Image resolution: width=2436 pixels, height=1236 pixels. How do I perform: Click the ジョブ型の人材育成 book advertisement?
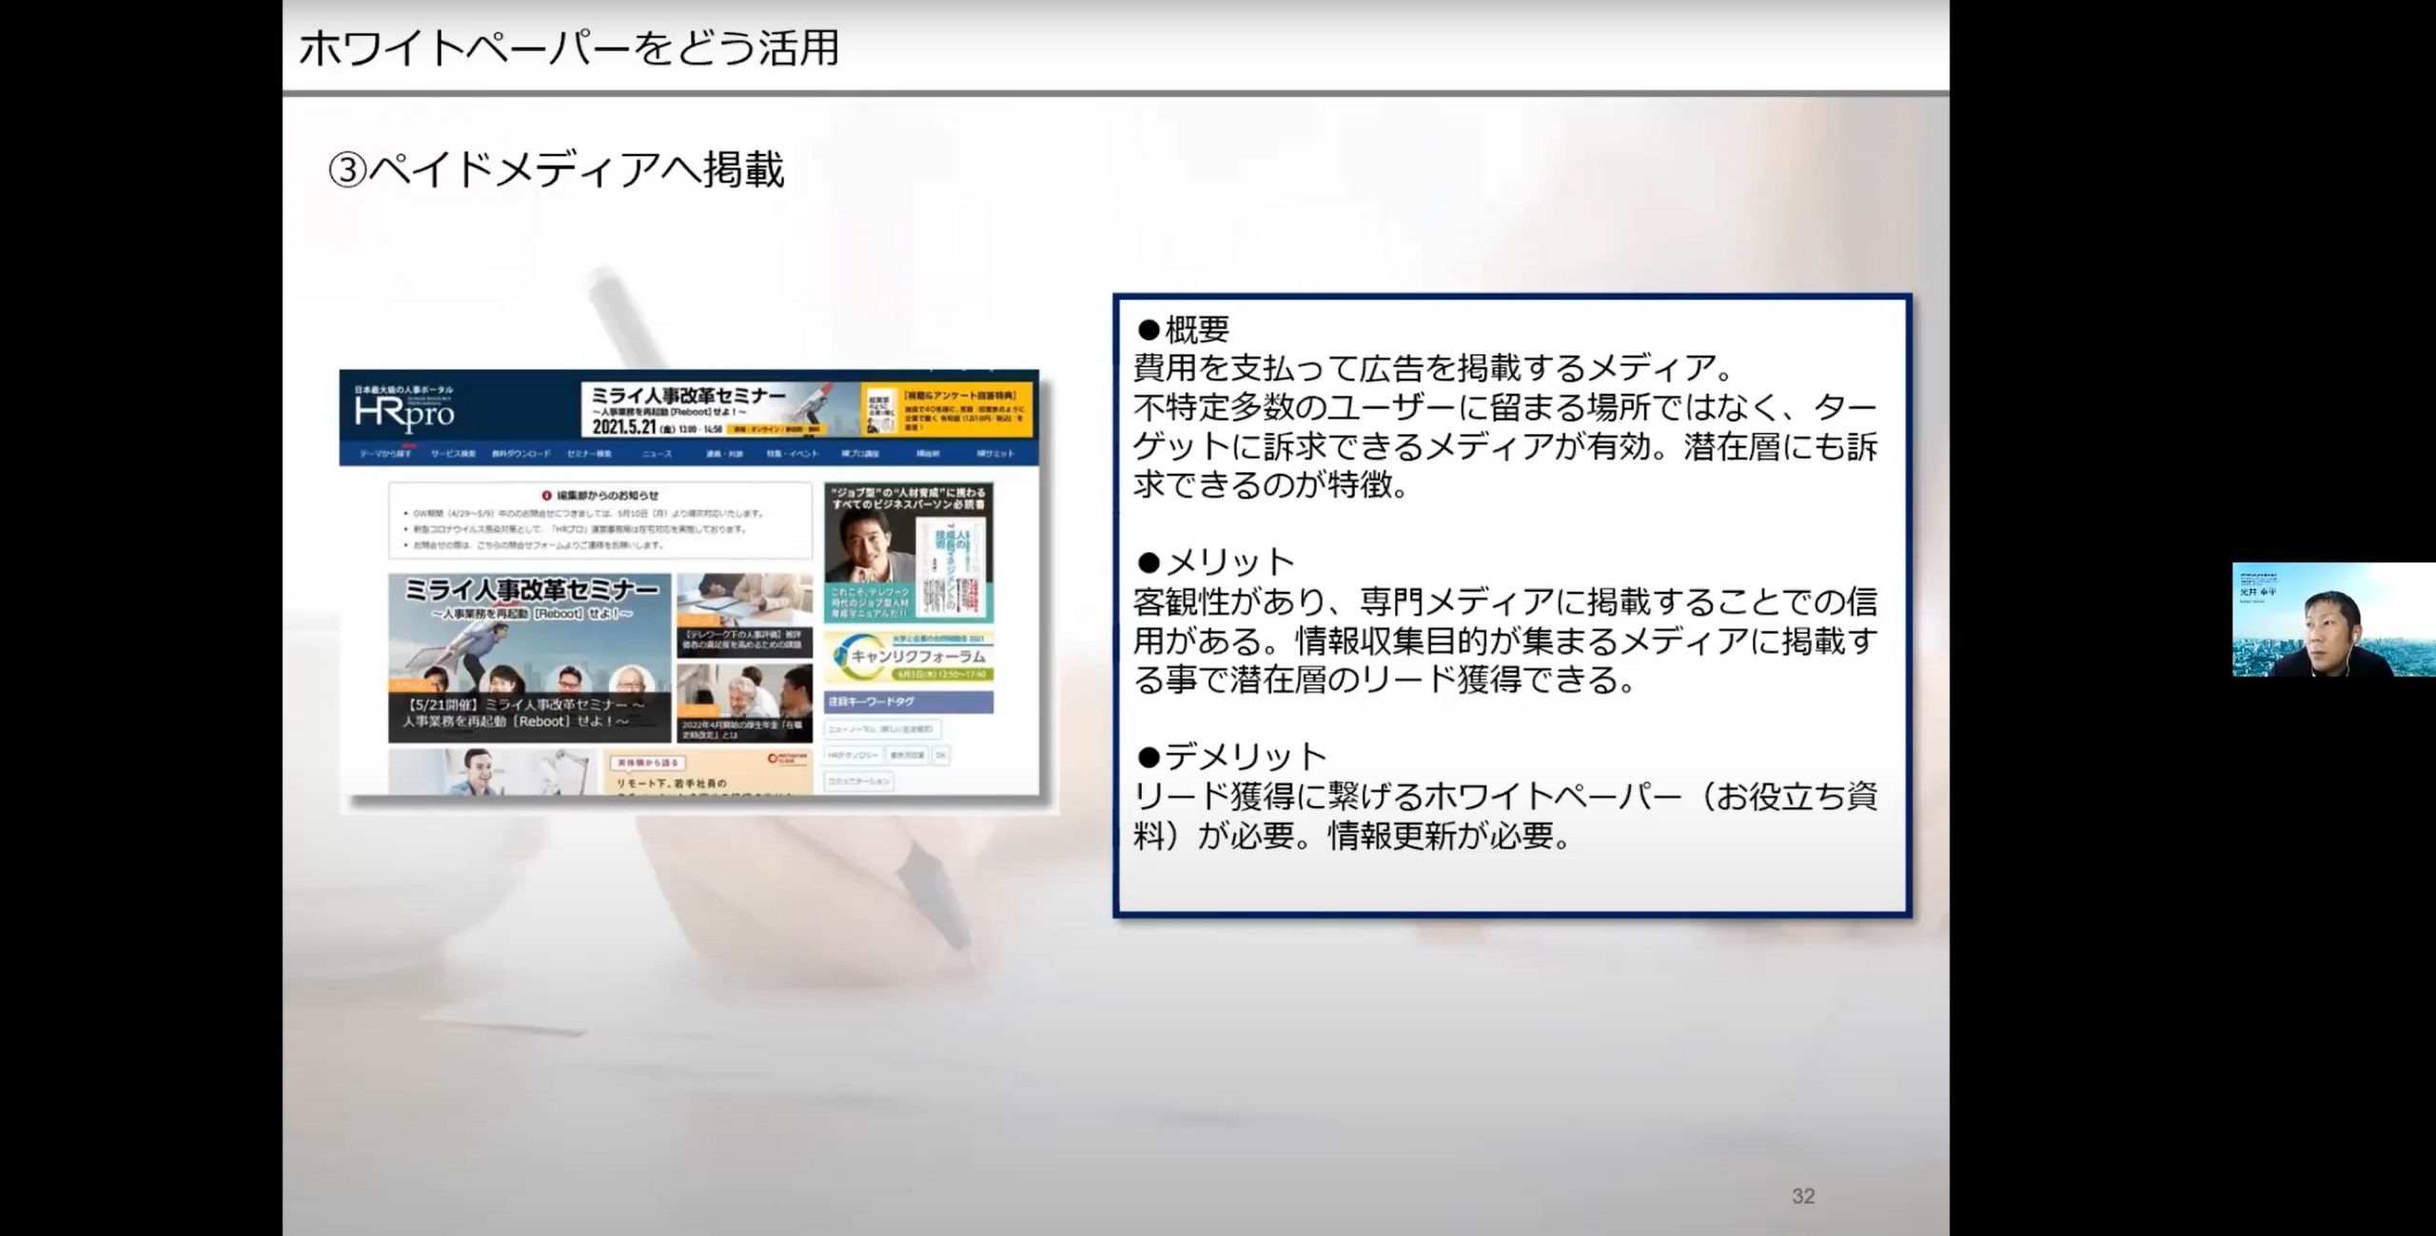tap(909, 552)
